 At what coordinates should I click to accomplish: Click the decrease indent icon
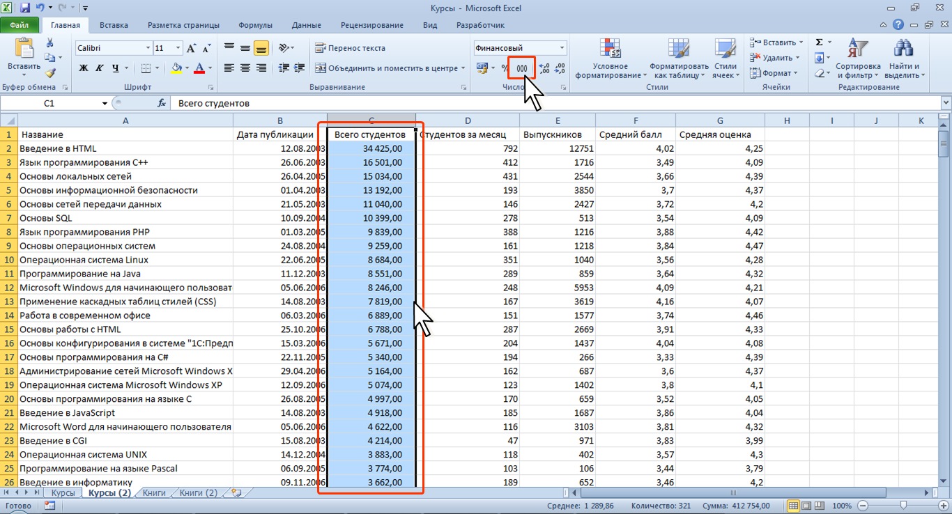point(284,68)
